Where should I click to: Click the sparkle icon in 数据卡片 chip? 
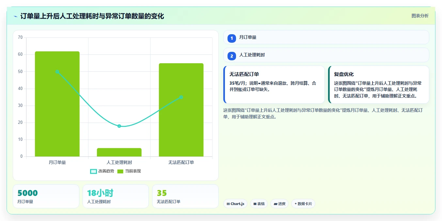(x=295, y=204)
